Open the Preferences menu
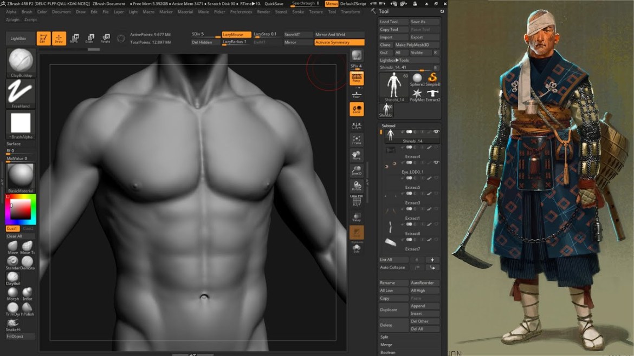 [x=241, y=12]
